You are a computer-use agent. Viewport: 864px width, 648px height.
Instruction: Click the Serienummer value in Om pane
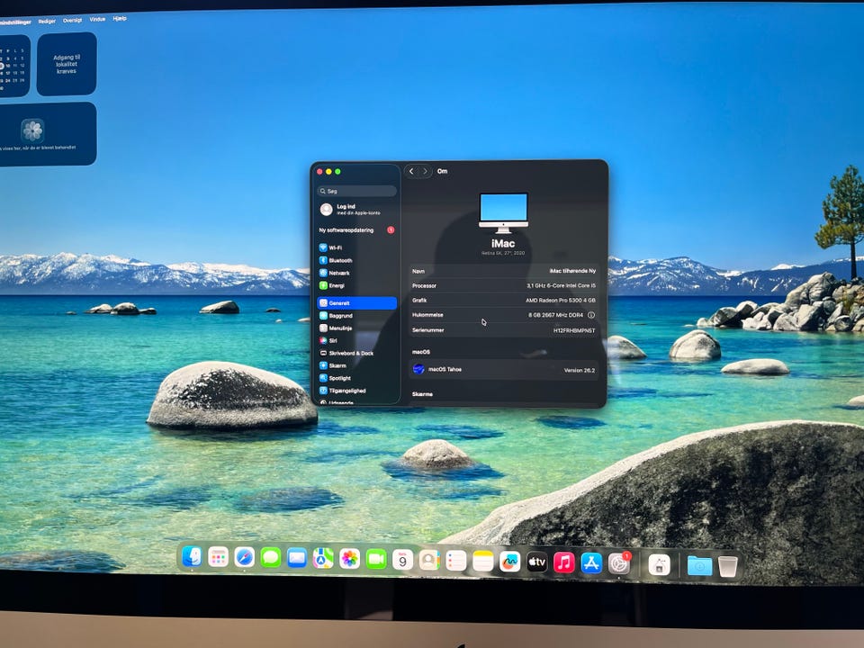tap(574, 330)
